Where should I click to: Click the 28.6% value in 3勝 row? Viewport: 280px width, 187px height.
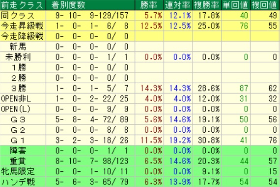(x=207, y=88)
